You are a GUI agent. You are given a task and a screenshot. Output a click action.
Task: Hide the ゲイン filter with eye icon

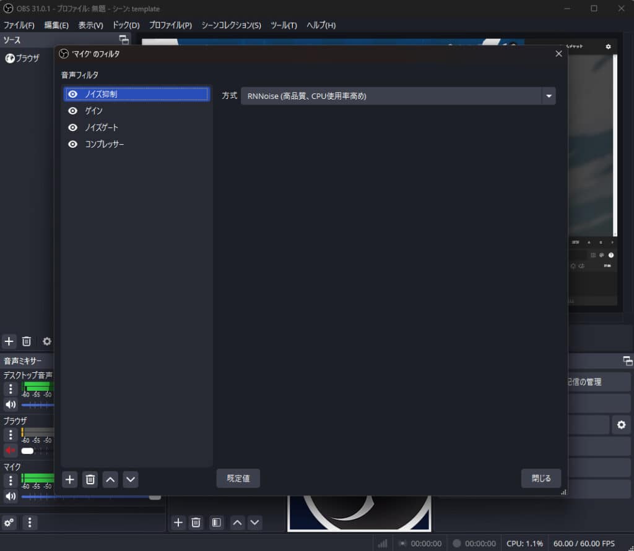(73, 111)
